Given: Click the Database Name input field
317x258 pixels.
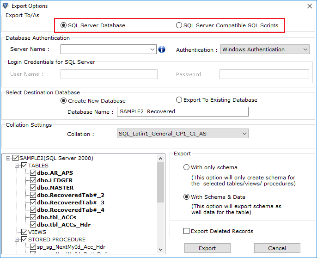Looking at the screenshot, I should point(183,111).
